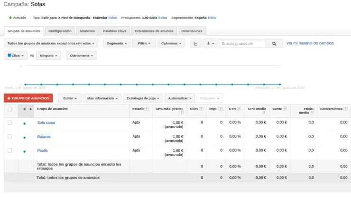The height and width of the screenshot is (197, 351).
Task: Open the Más información dropdown
Action: click(x=102, y=98)
